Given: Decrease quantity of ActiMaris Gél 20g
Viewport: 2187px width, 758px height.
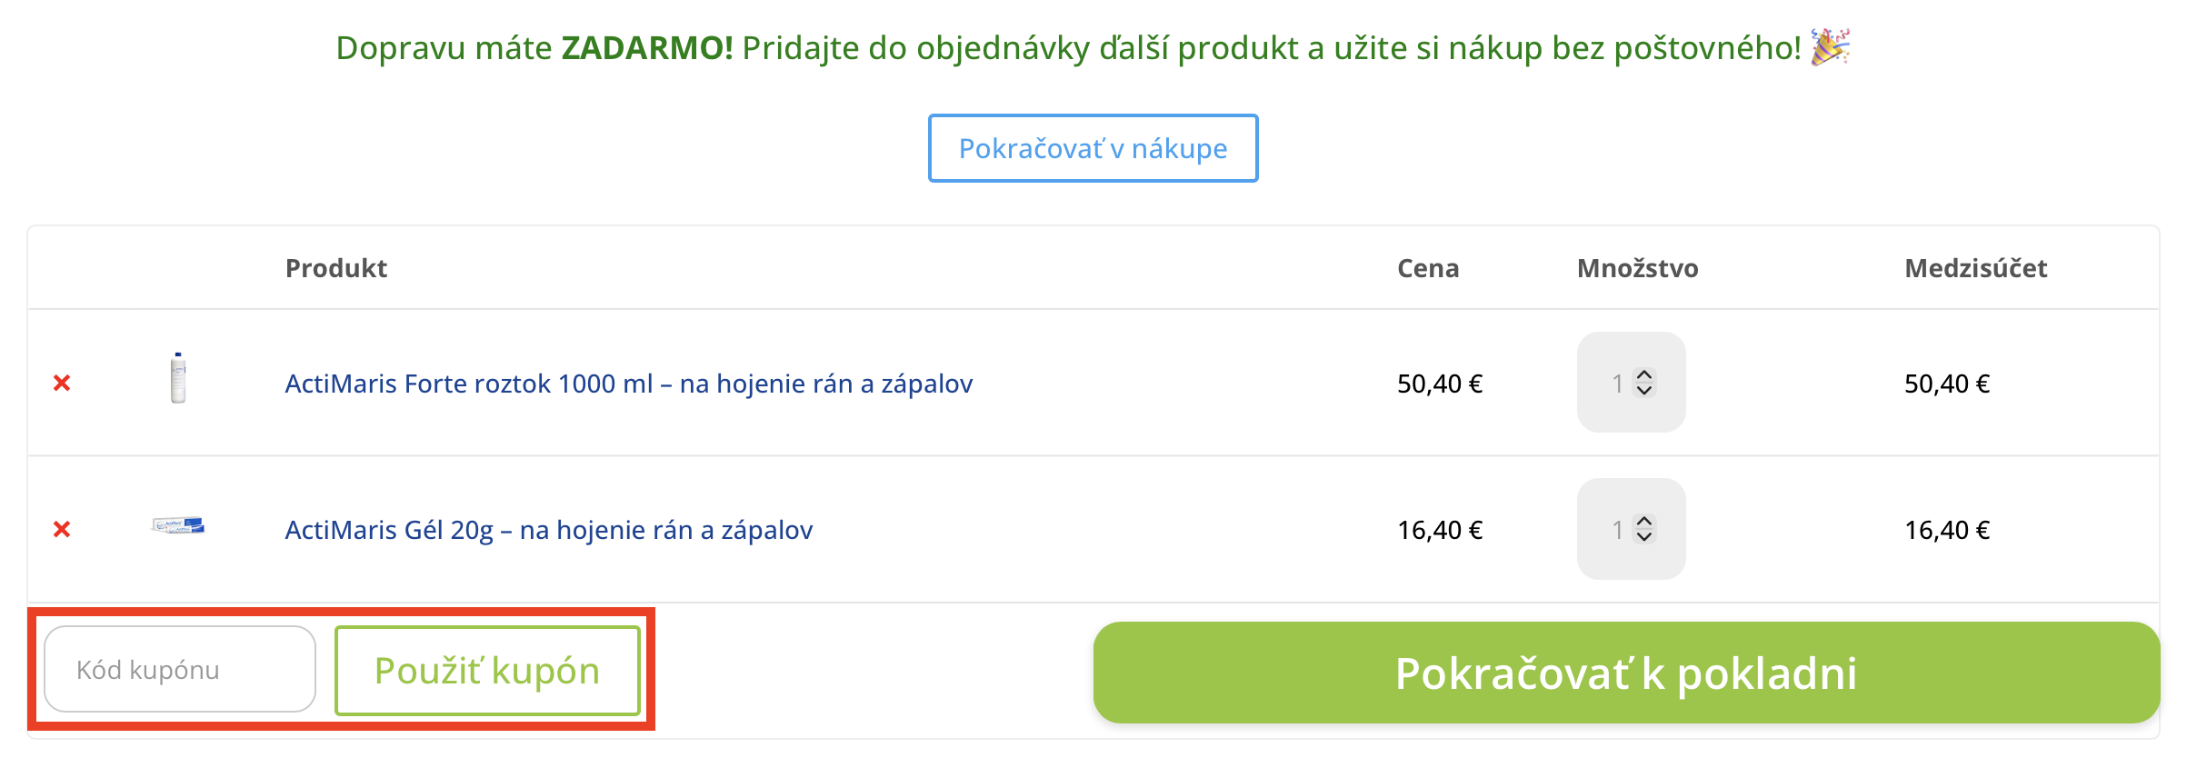Looking at the screenshot, I should [1643, 537].
